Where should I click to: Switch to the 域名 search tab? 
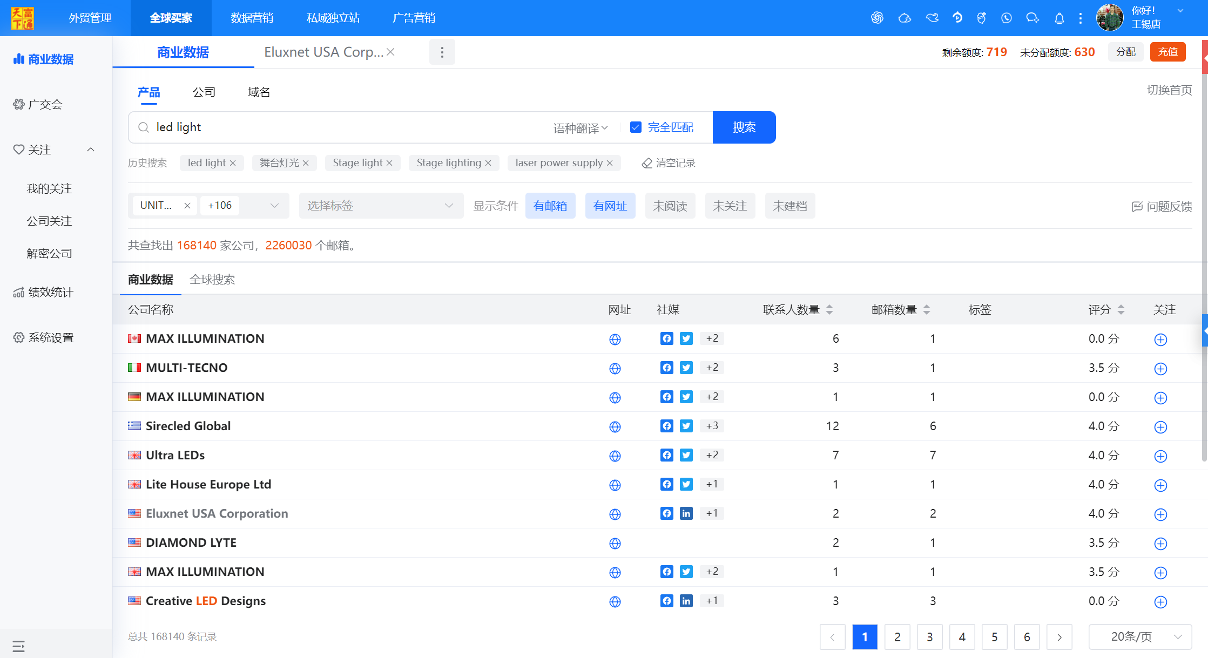[259, 92]
